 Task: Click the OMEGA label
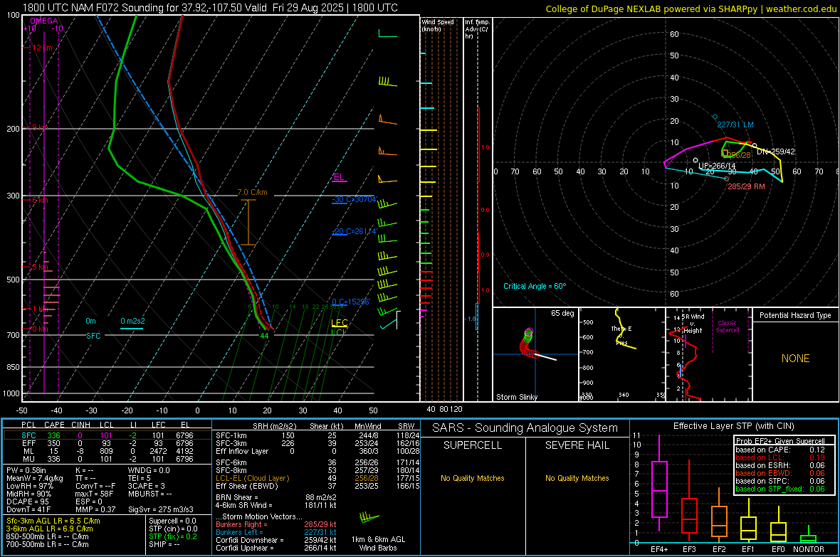click(x=44, y=21)
